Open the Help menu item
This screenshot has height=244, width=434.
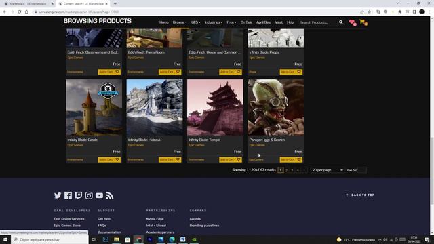(x=290, y=22)
